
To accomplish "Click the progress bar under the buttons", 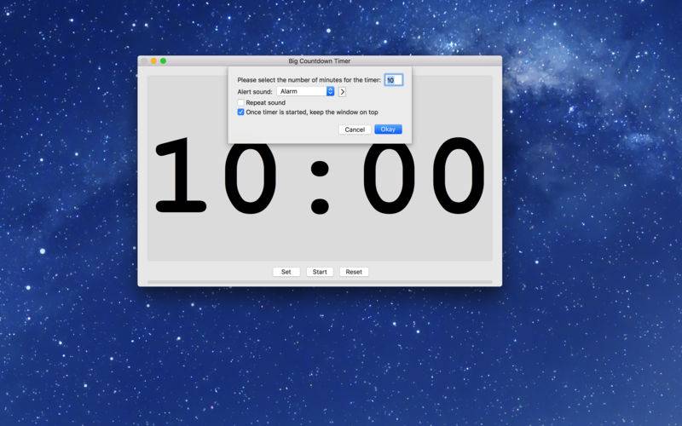I will click(320, 281).
